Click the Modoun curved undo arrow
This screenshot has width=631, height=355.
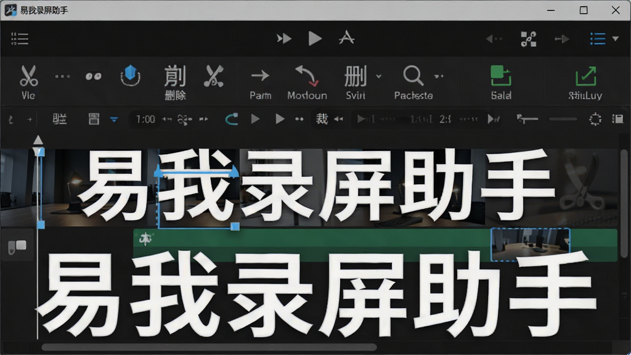307,83
